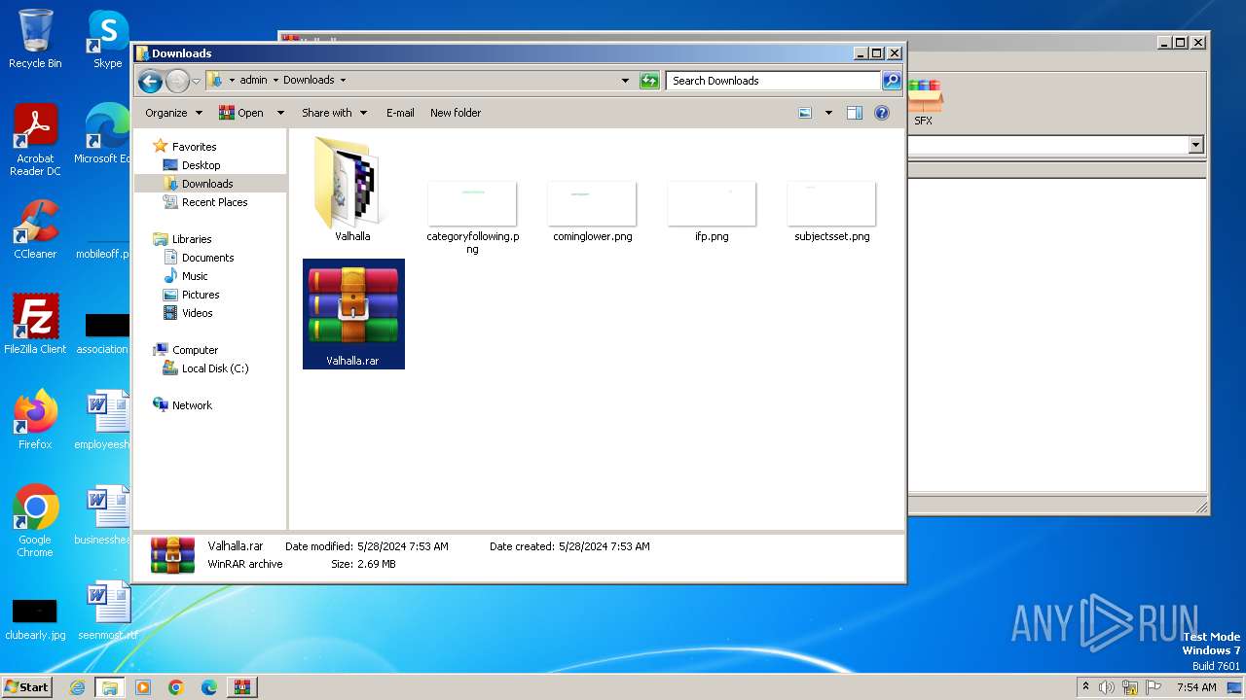Click the admin breadcrumb segment

[253, 81]
